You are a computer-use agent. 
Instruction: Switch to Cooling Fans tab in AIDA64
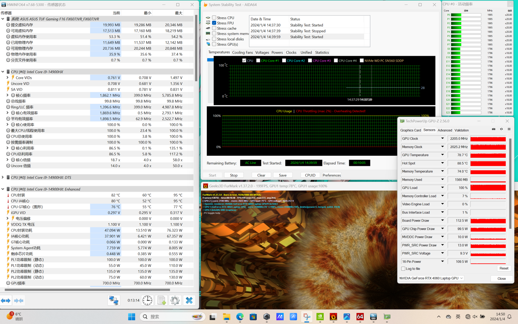(242, 52)
